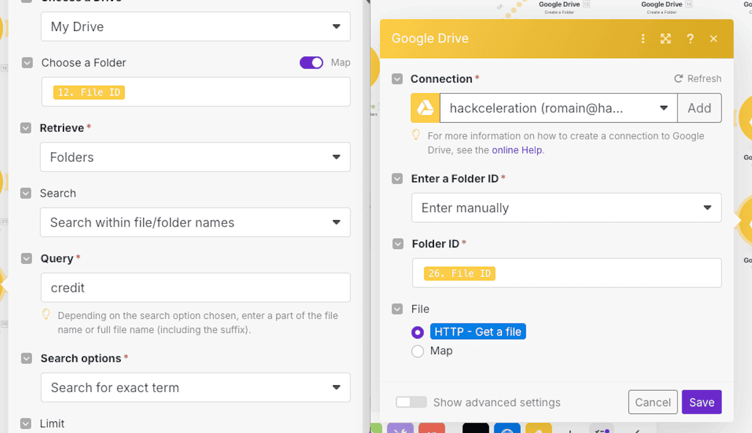The width and height of the screenshot is (752, 433).
Task: Open the Retrieve dropdown showing Folders
Action: pyautogui.click(x=195, y=157)
